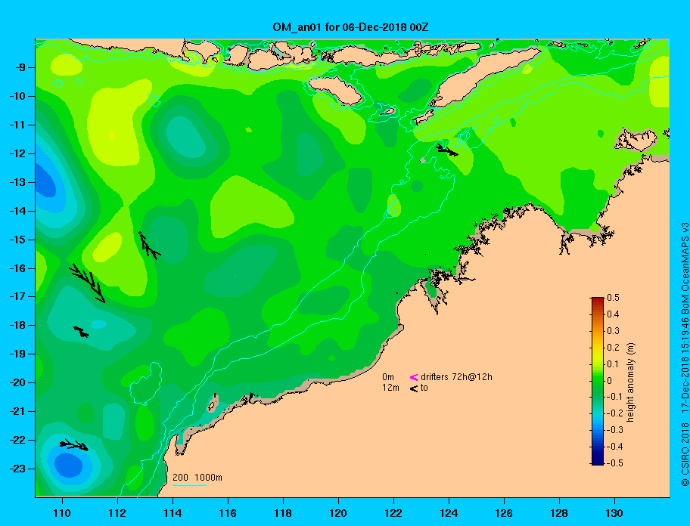Click the -17 latitude axis label

pos(17,297)
